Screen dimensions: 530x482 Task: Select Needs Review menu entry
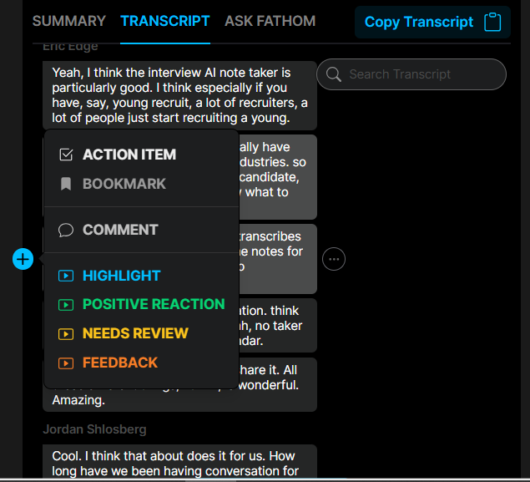point(135,333)
